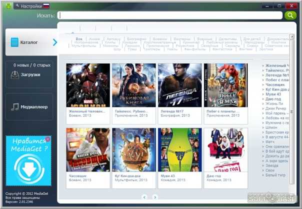
Task: Open Брестская крепость in side list
Action: [277, 132]
